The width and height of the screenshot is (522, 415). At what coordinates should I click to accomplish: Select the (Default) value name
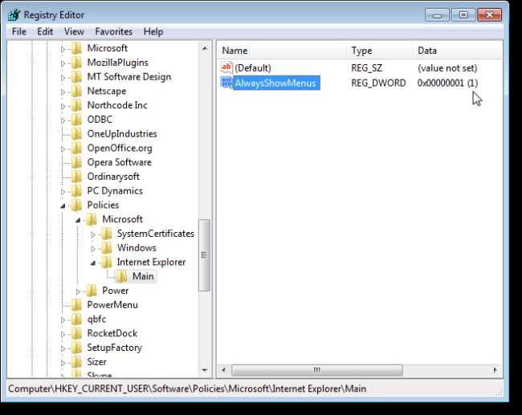pyautogui.click(x=253, y=68)
